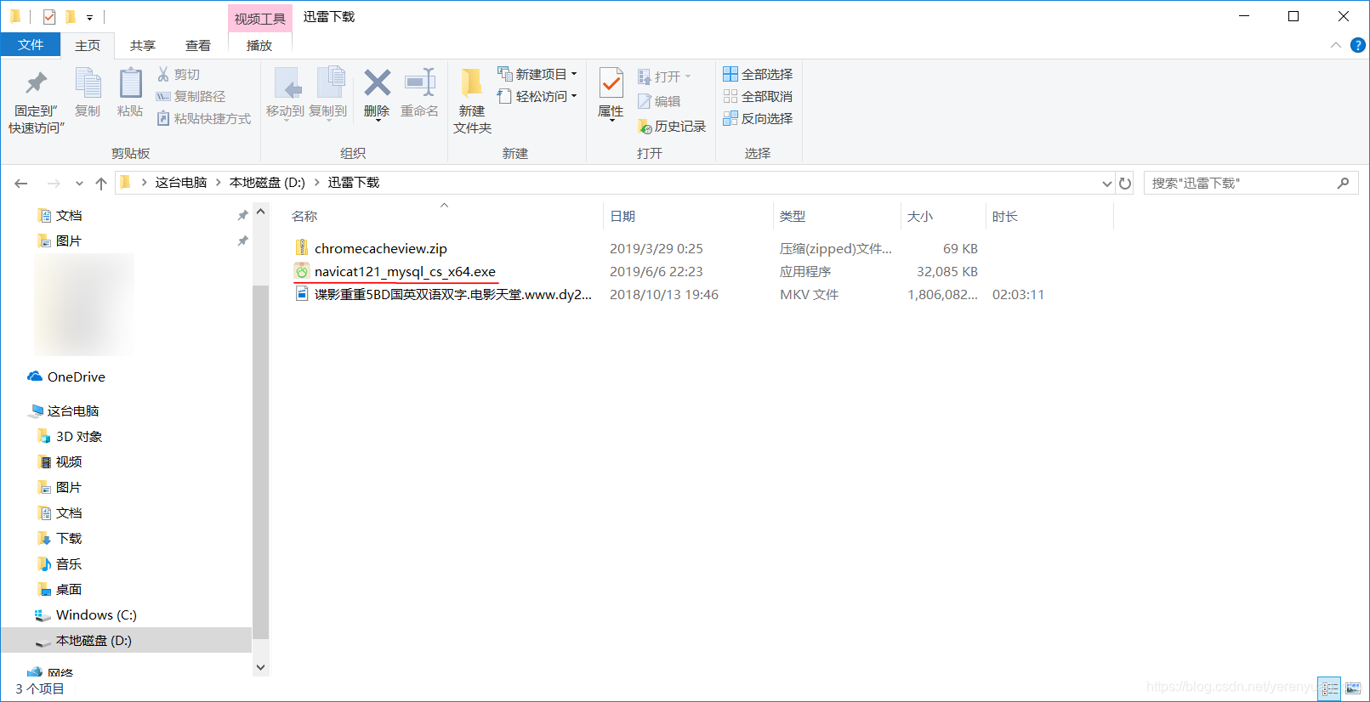
Task: Click the search magnifier icon
Action: tap(1344, 183)
